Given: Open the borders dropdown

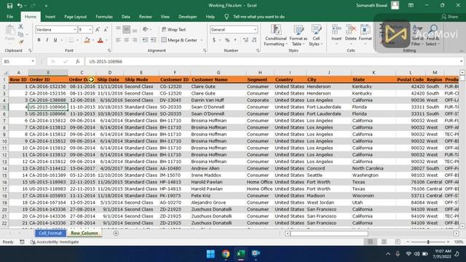Looking at the screenshot, I should point(78,40).
